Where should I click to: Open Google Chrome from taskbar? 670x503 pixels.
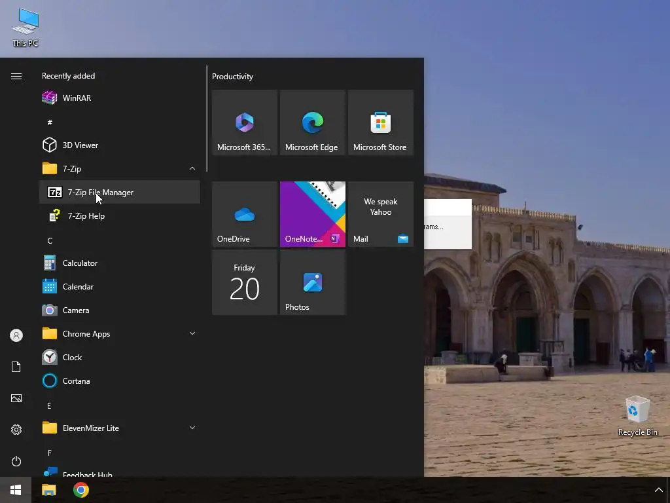[80, 490]
